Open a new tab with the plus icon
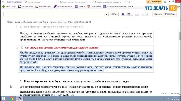The image size is (181, 101). (130, 2)
